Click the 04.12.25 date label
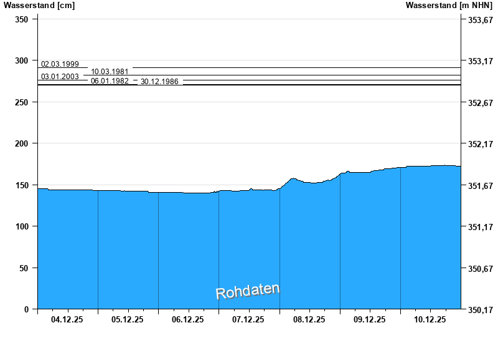The image size is (498, 343). coord(67,319)
